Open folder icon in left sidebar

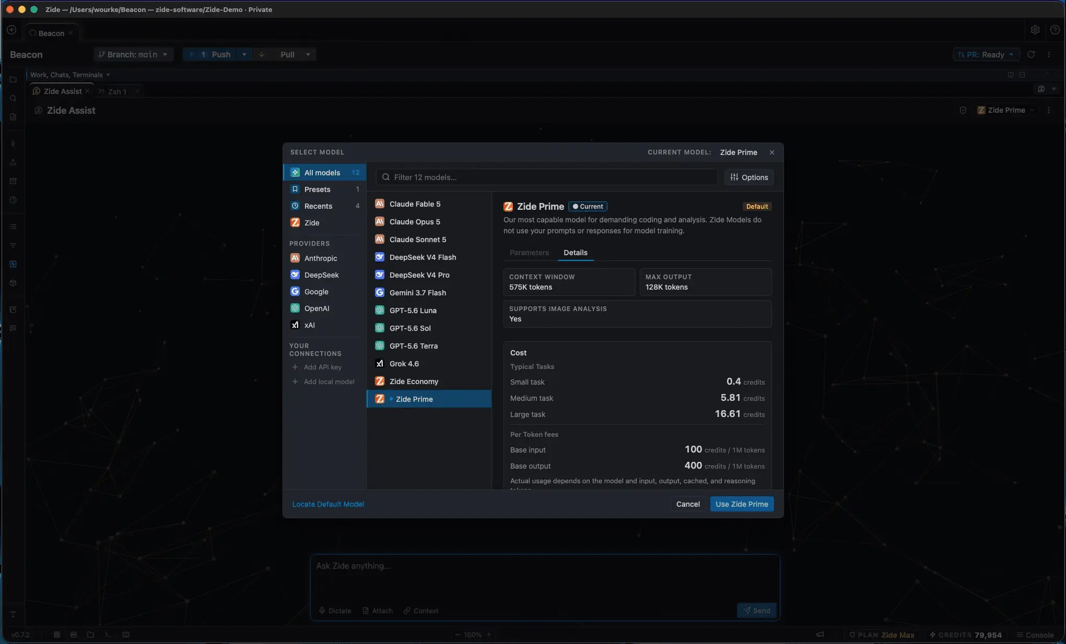click(13, 79)
